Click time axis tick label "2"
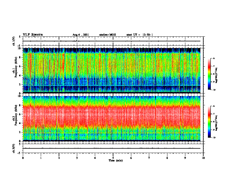Screen dimensions: 229x177 [x=59, y=158]
